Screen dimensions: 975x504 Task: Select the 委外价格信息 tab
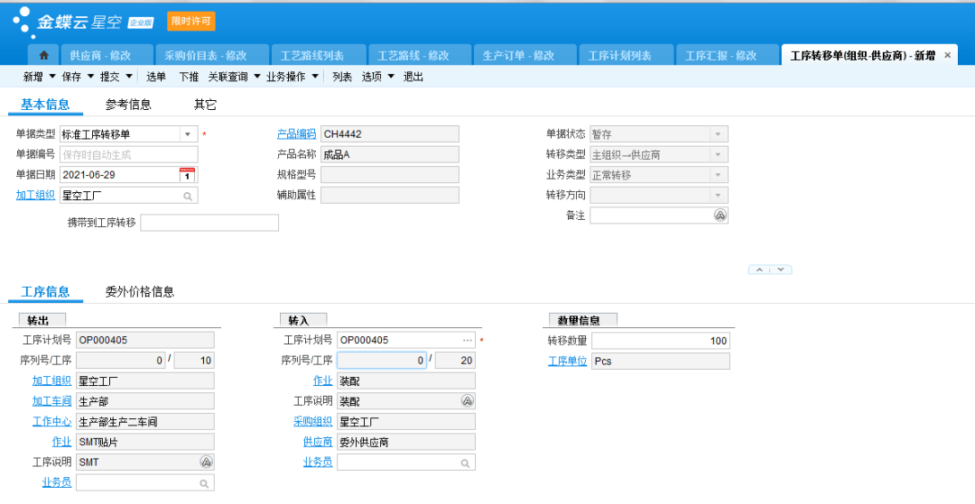[x=139, y=292]
